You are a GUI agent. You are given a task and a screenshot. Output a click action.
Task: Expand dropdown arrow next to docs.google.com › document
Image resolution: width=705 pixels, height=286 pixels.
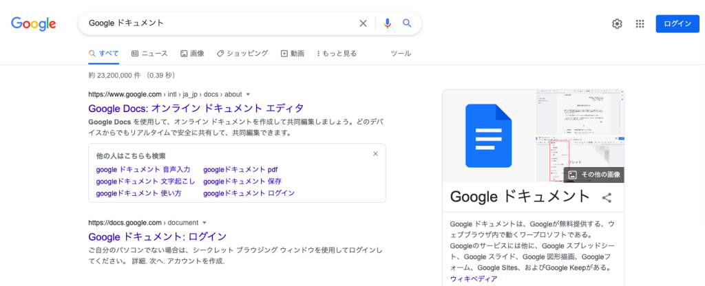coord(204,223)
